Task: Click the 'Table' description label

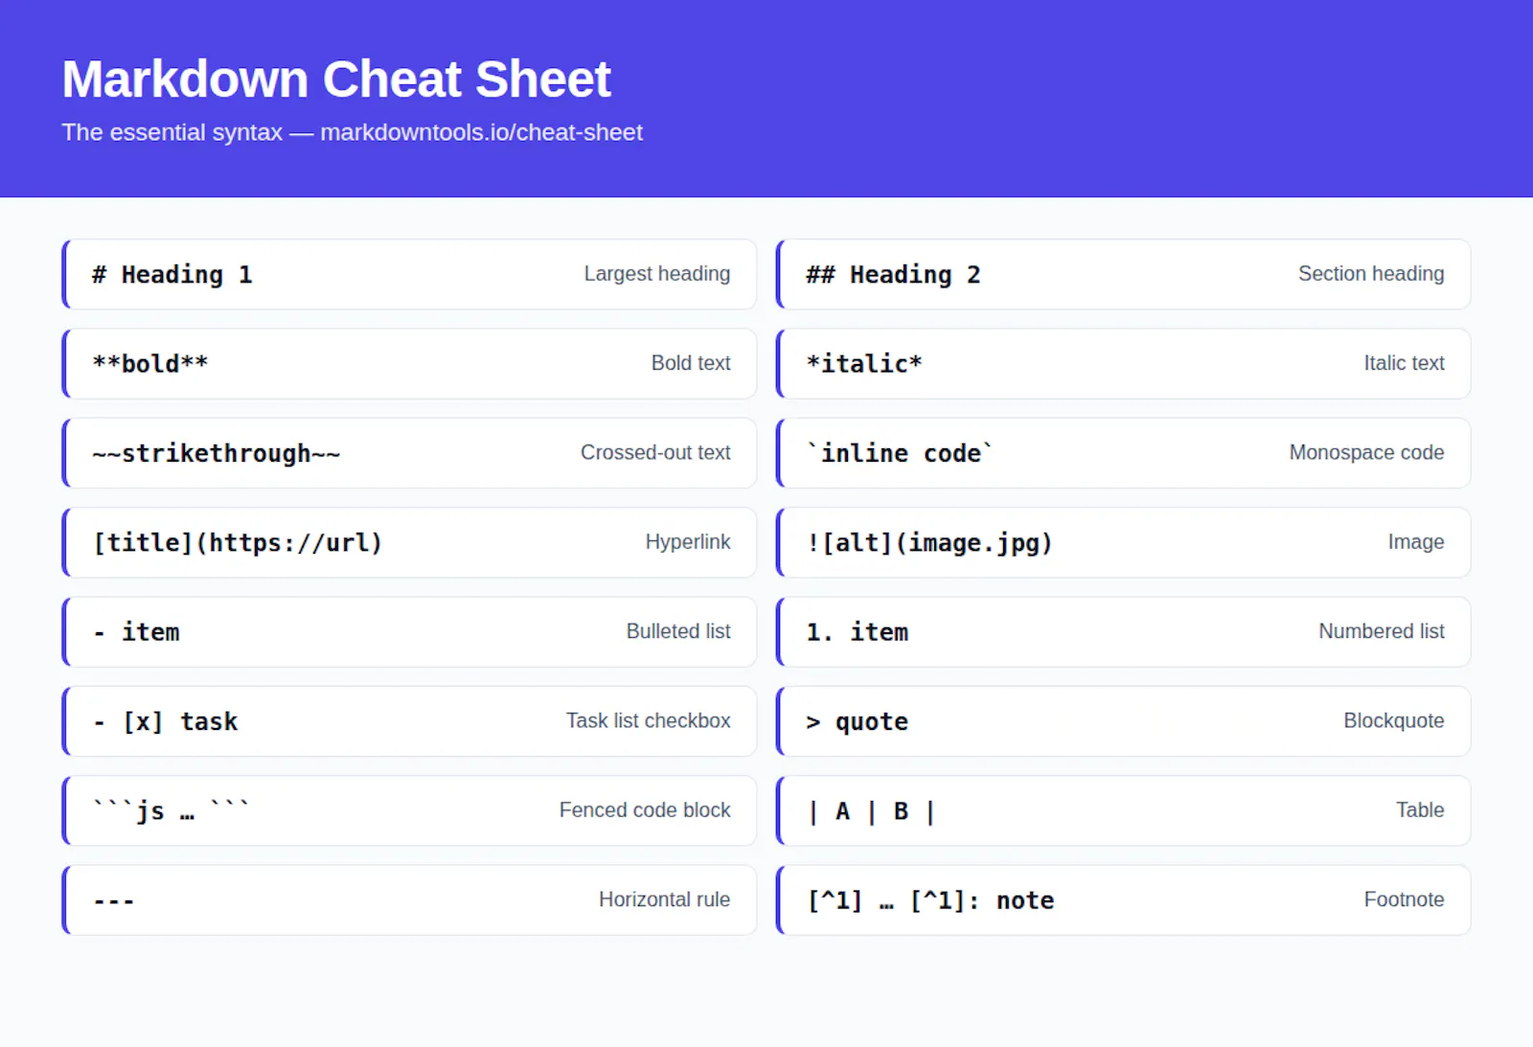Action: tap(1420, 810)
